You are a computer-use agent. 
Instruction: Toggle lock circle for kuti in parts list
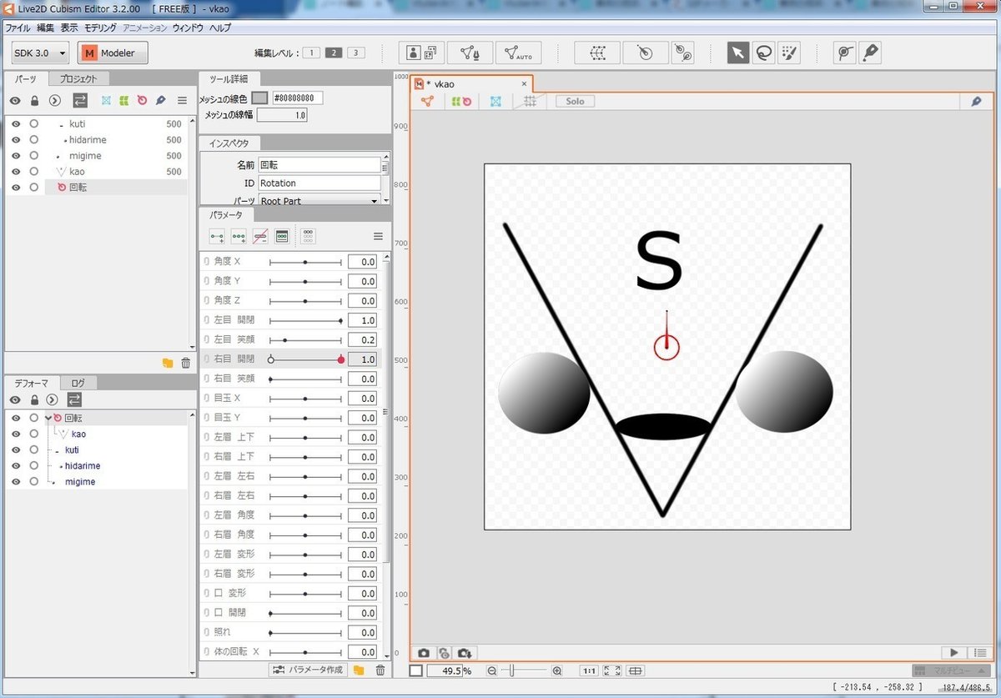(x=33, y=123)
